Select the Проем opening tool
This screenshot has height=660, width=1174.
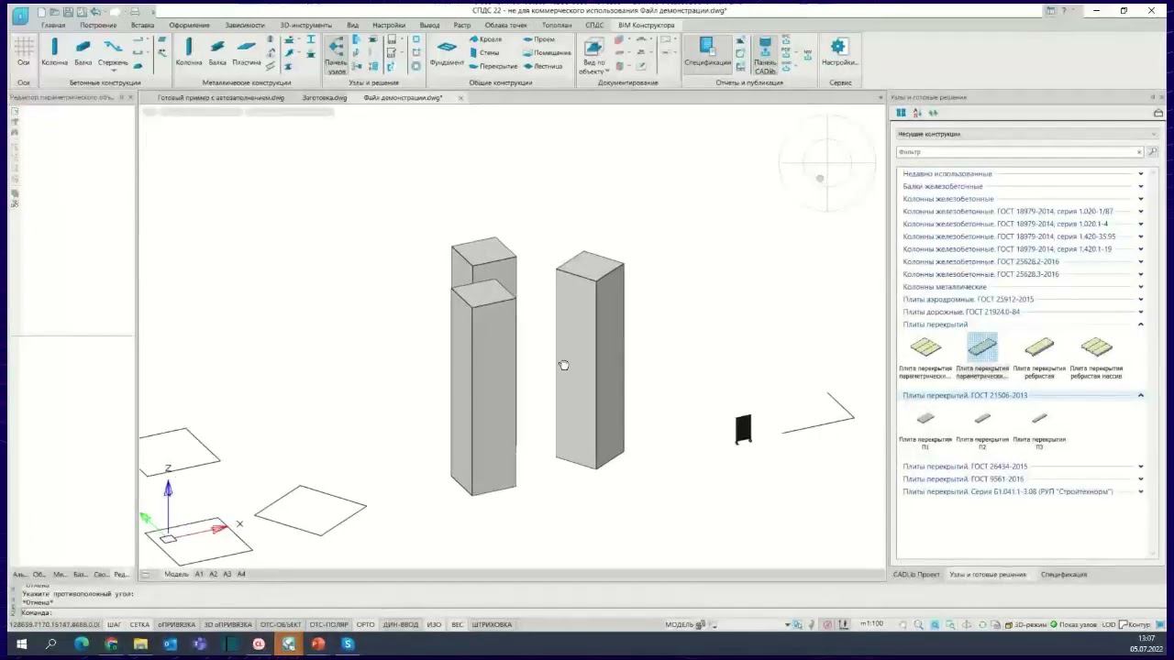539,39
